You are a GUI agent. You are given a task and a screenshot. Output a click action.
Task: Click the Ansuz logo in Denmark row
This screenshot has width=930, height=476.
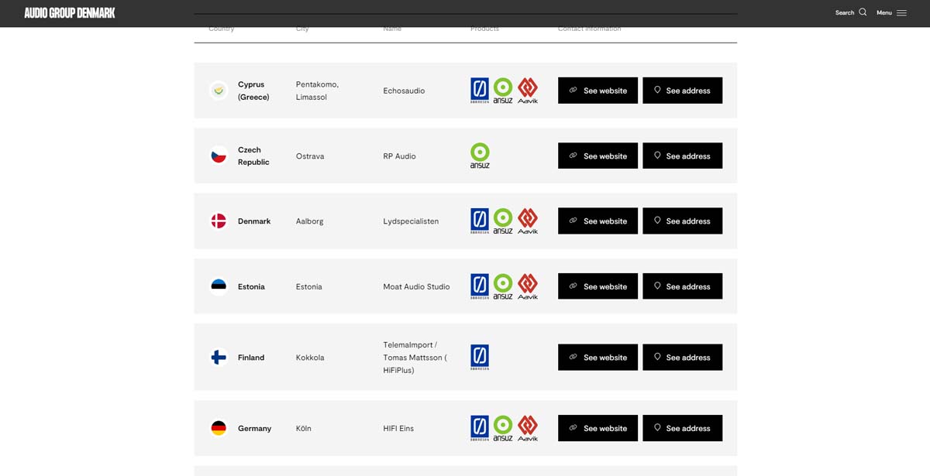503,221
